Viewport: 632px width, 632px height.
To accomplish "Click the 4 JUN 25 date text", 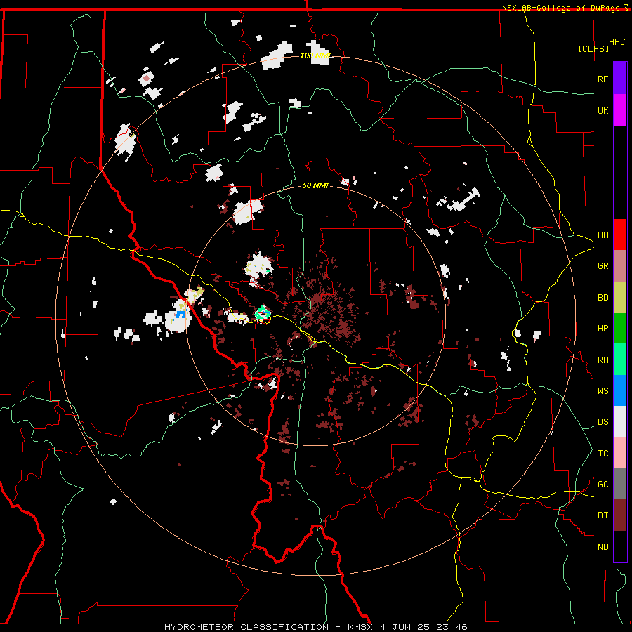I will (x=404, y=627).
